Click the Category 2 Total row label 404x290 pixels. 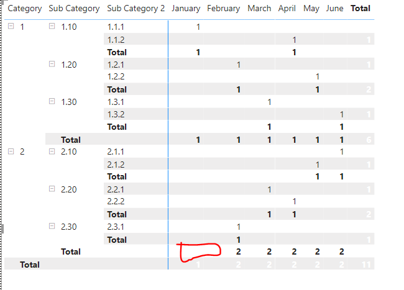pos(71,251)
